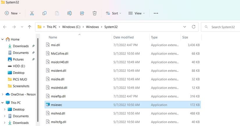Expand the OneDrive tree node

2,94
